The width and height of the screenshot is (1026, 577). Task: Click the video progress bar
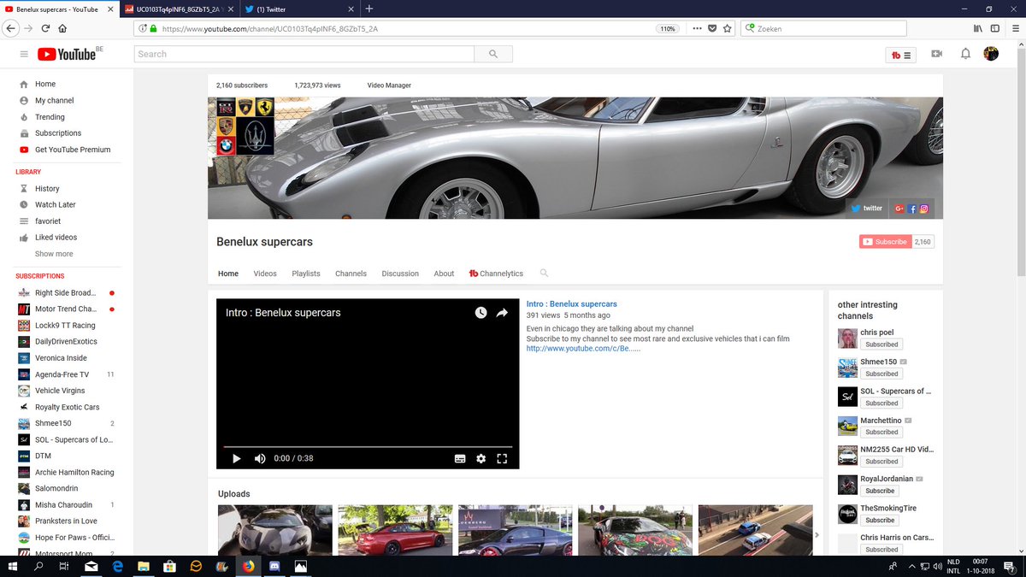pyautogui.click(x=368, y=446)
